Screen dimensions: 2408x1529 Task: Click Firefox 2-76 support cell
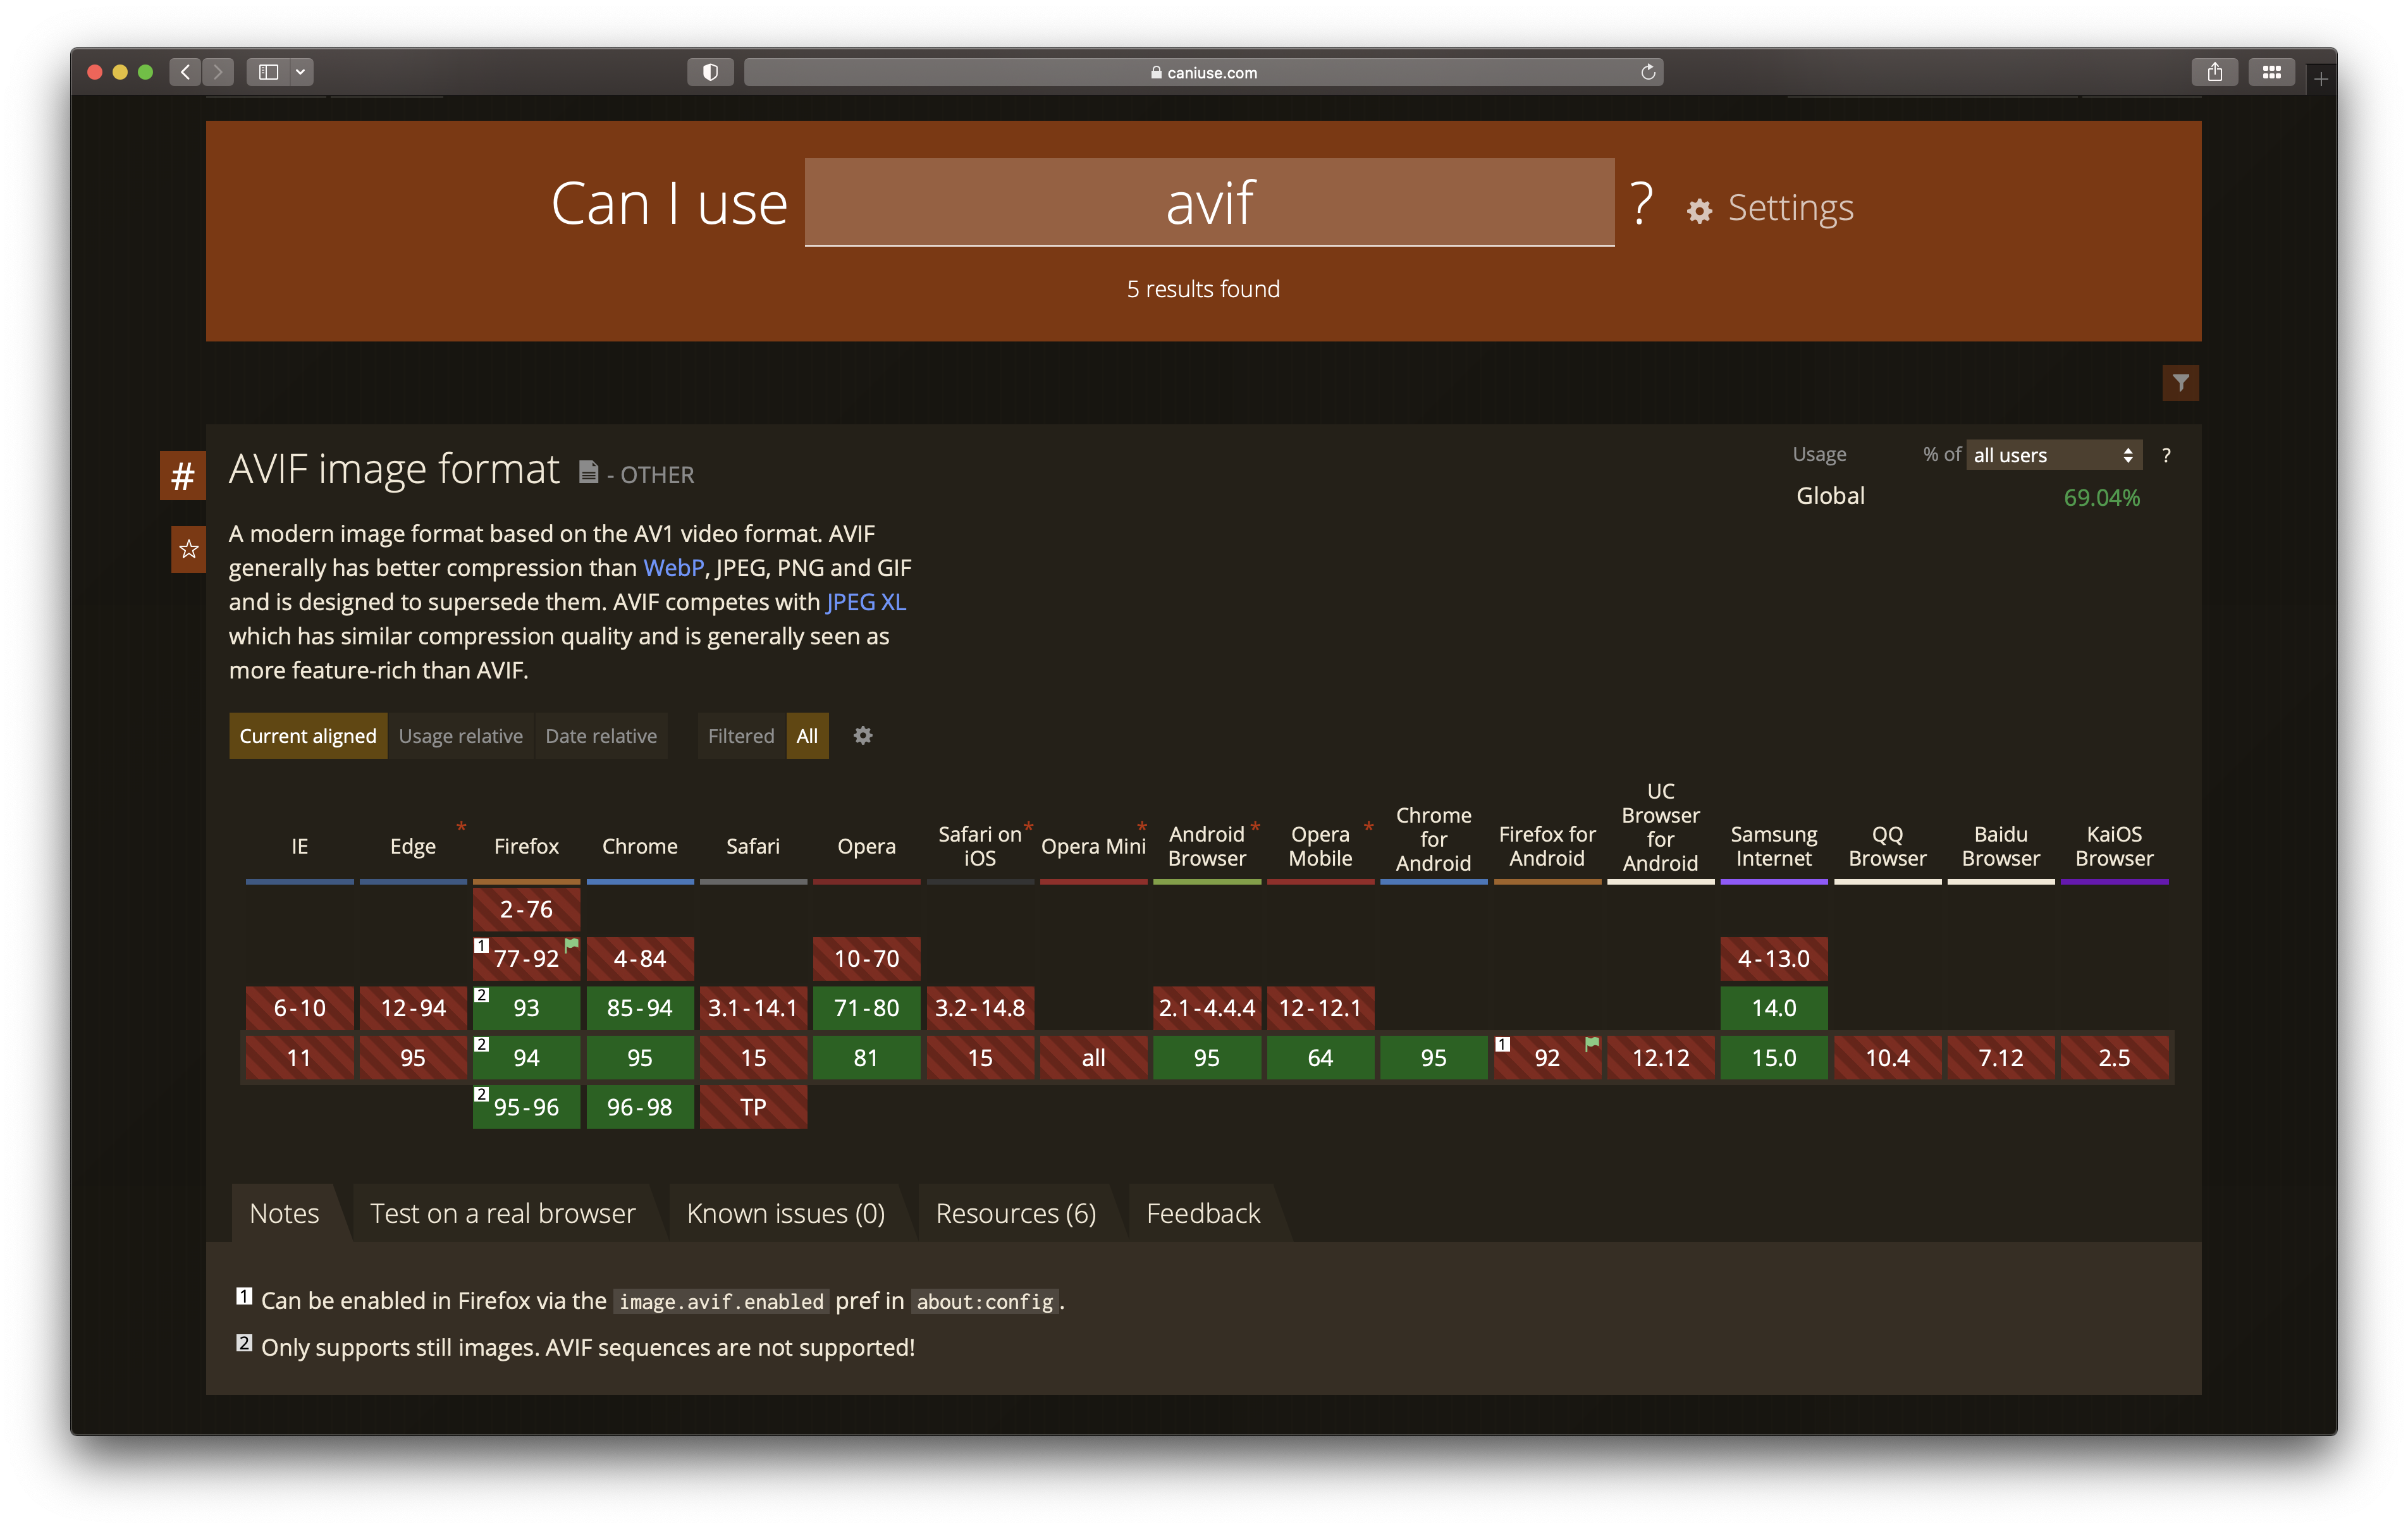point(527,909)
